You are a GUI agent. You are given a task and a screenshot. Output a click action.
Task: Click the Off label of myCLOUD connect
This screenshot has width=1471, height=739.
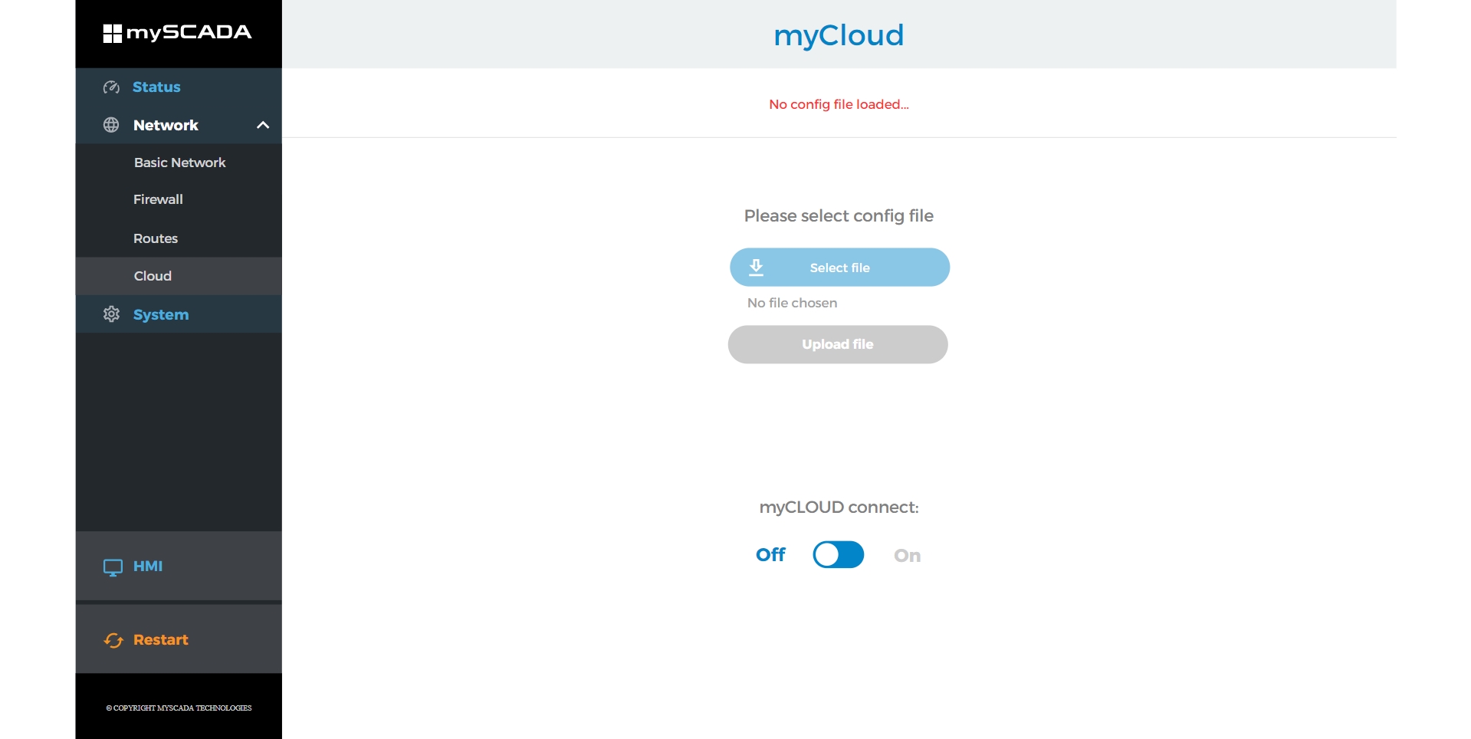(x=770, y=554)
